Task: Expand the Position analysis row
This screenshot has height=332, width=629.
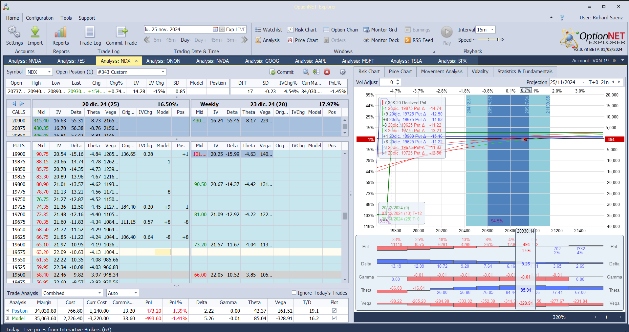Action: point(7,310)
